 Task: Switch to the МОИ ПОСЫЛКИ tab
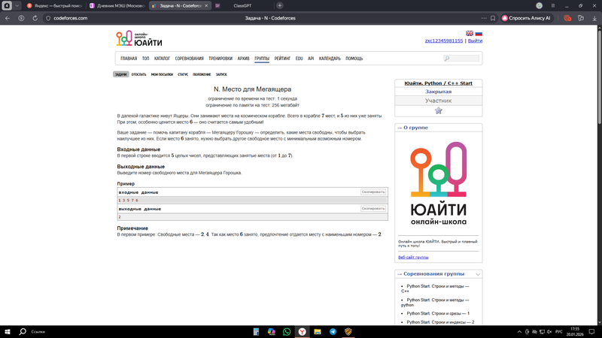pos(162,74)
